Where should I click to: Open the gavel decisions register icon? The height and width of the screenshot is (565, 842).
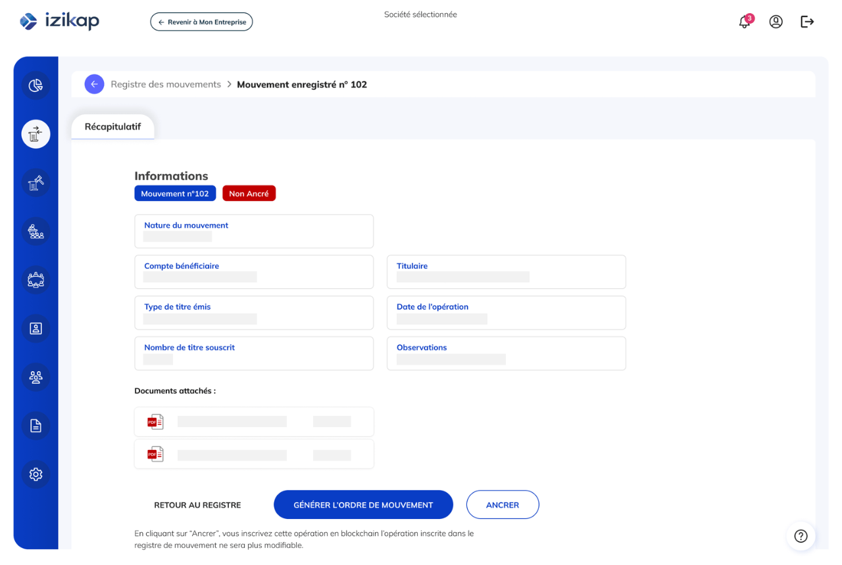pos(36,183)
